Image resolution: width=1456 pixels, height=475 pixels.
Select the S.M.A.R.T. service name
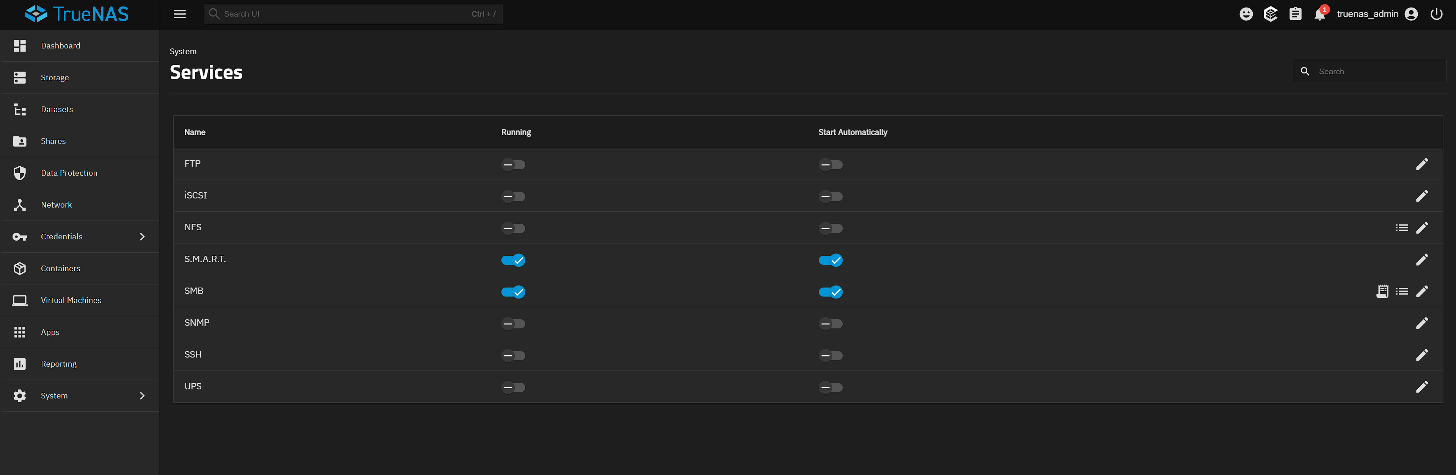(205, 259)
